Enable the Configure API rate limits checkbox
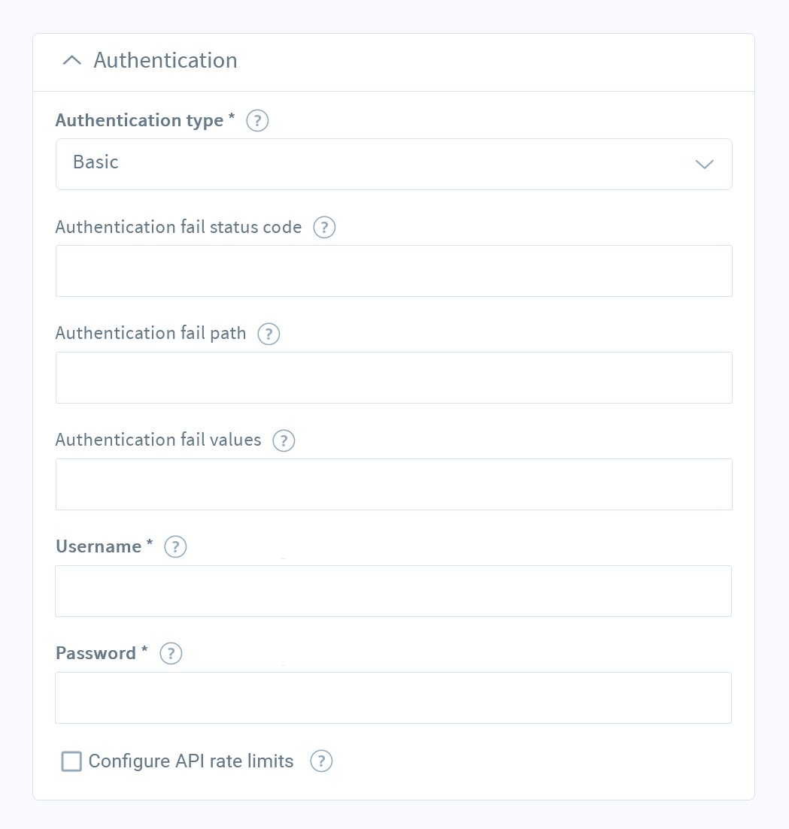This screenshot has width=789, height=829. point(71,761)
